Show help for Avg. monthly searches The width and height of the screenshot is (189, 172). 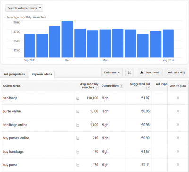[97, 88]
